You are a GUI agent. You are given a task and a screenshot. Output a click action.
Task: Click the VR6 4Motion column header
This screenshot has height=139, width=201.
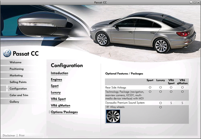[182, 82]
